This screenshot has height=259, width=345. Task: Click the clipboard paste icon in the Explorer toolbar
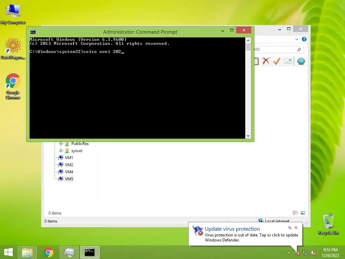pos(256,61)
